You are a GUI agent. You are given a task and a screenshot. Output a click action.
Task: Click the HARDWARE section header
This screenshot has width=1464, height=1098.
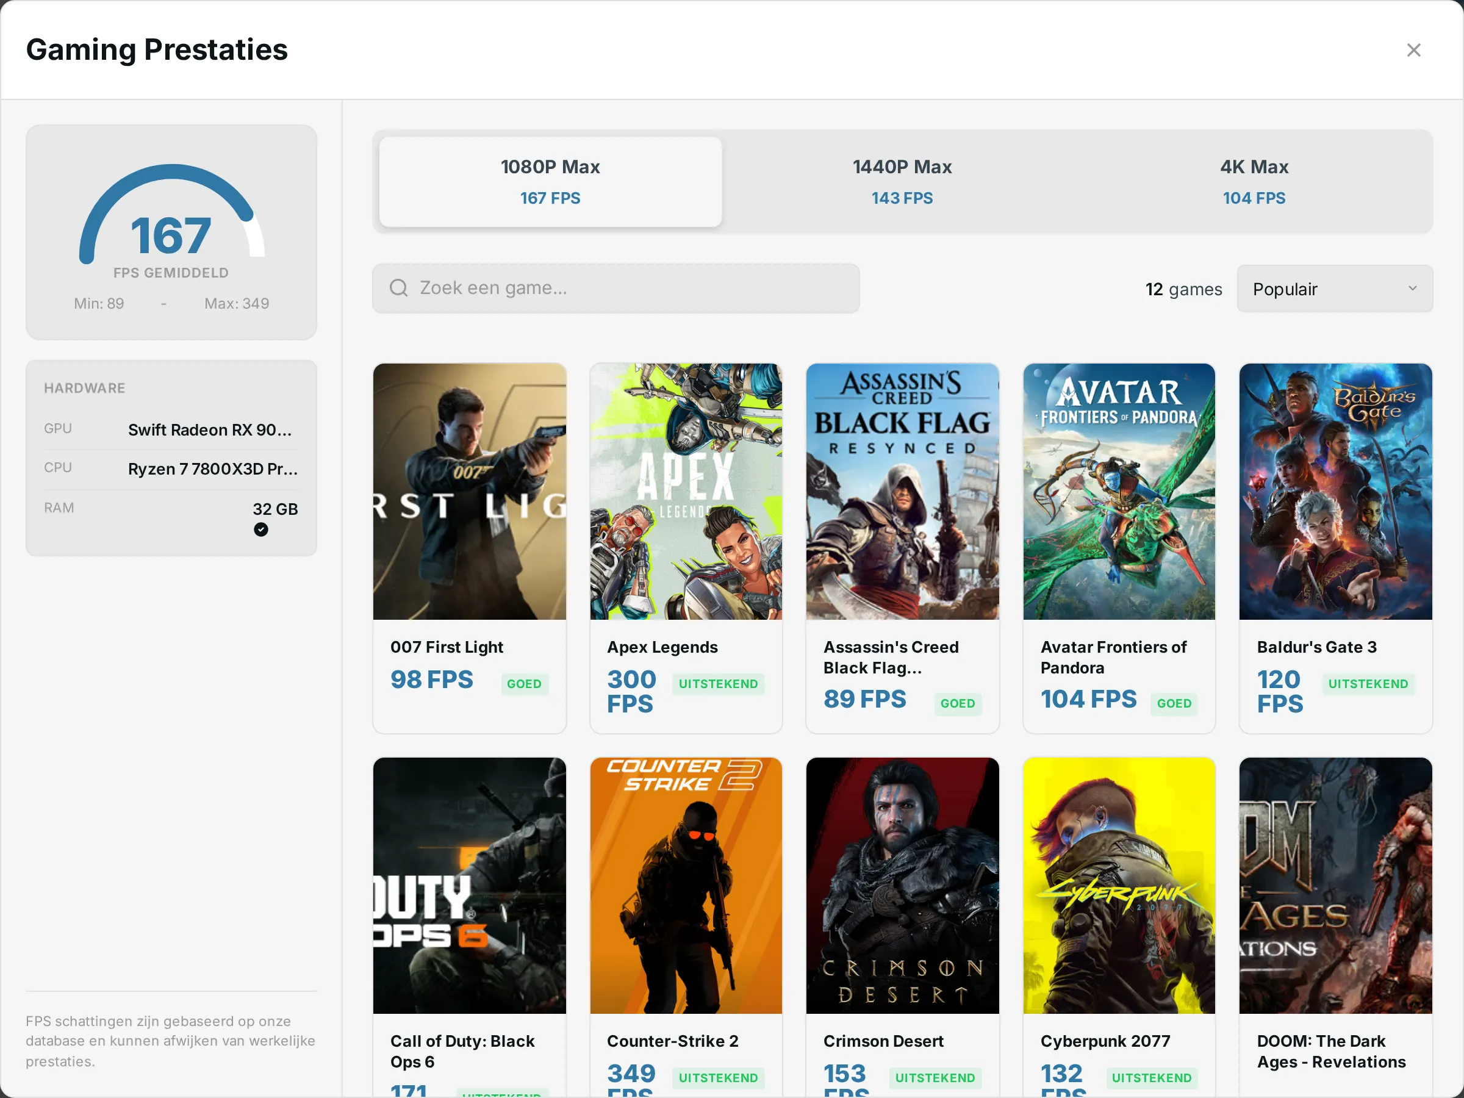coord(85,389)
